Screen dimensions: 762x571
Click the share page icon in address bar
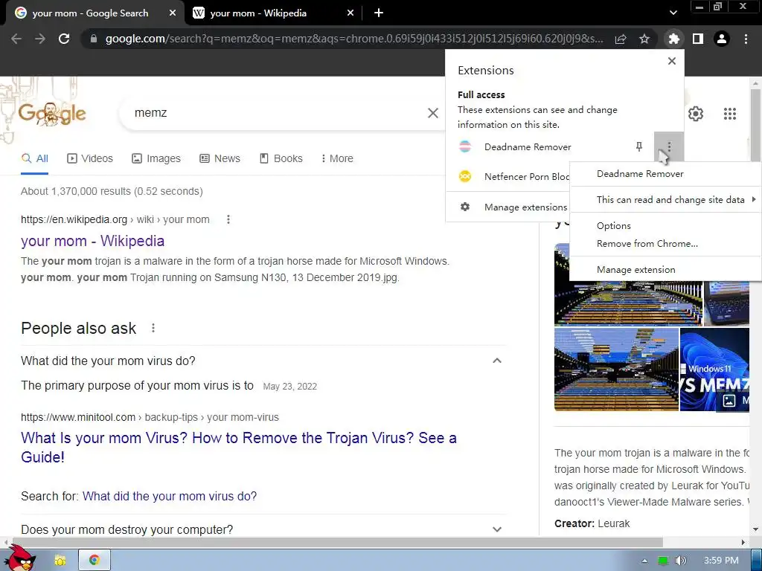621,39
